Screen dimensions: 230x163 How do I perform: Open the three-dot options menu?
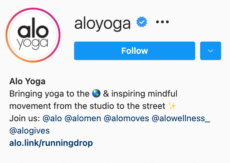point(162,22)
